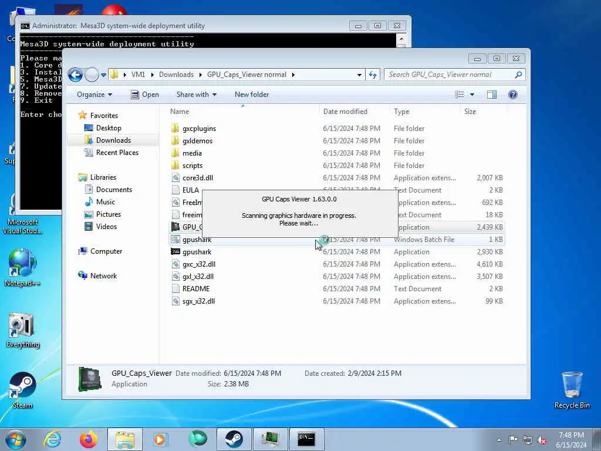The width and height of the screenshot is (601, 451).
Task: Click VM1 in the address breadcrumb
Action: tap(138, 75)
